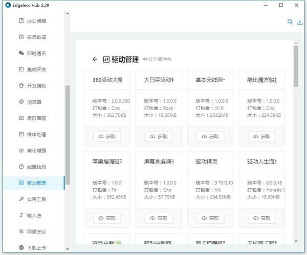Image resolution: width=307 pixels, height=255 pixels.
Task: Click the 打包者：Horatio author text
Action: (266, 190)
